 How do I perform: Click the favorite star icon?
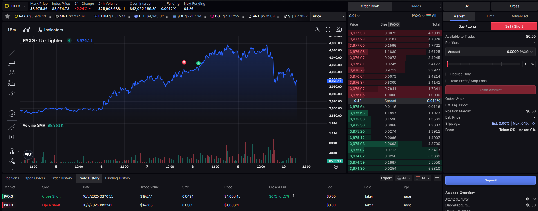(x=7, y=16)
